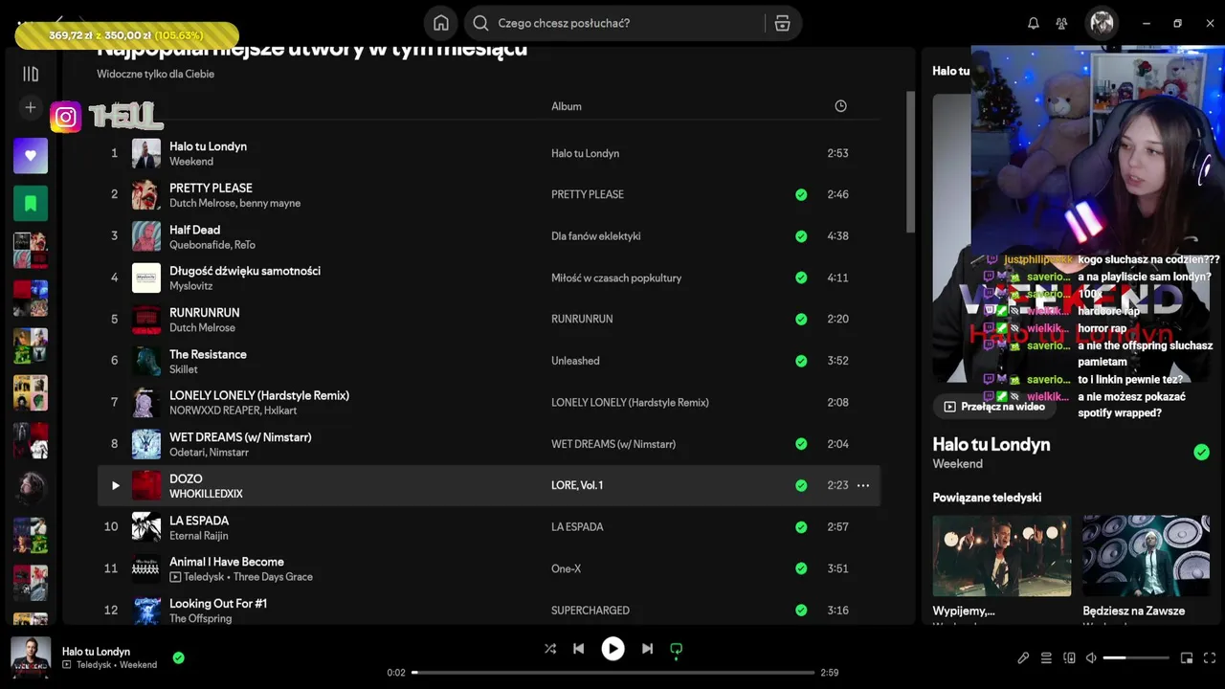Toggle saved check for PRETTY PLEASE

801,194
